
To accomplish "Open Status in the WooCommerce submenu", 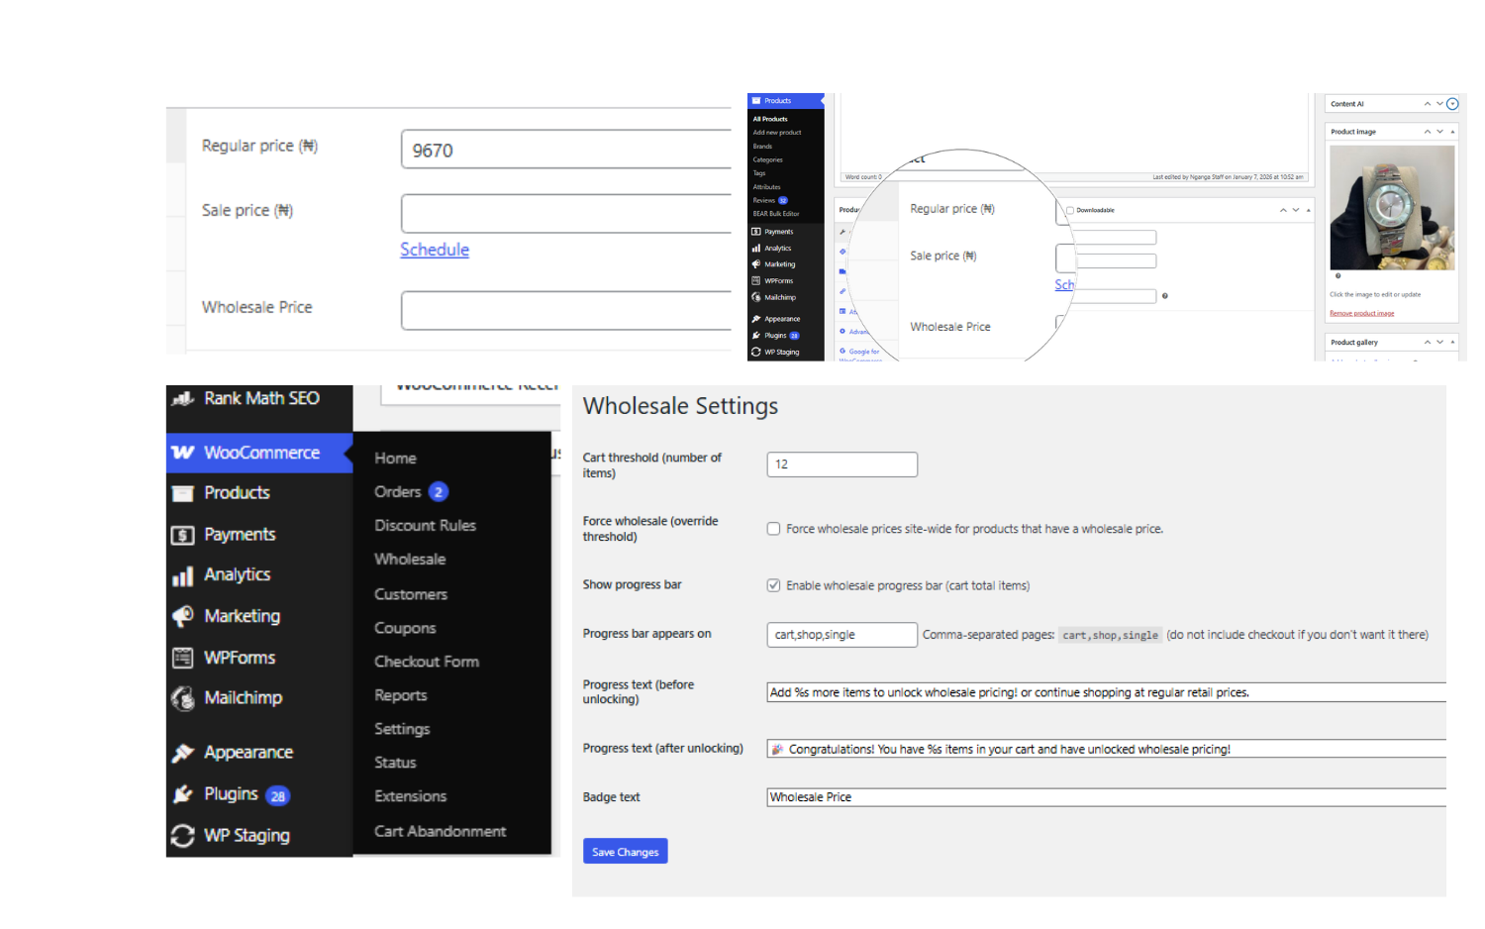I will (x=395, y=763).
